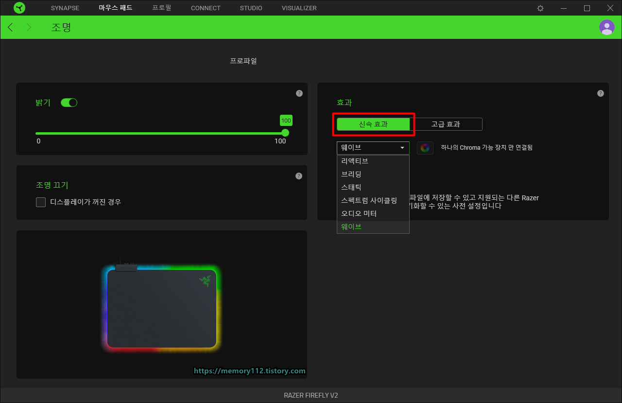The height and width of the screenshot is (403, 622).
Task: Click help icon in 효과 panel
Action: click(601, 93)
